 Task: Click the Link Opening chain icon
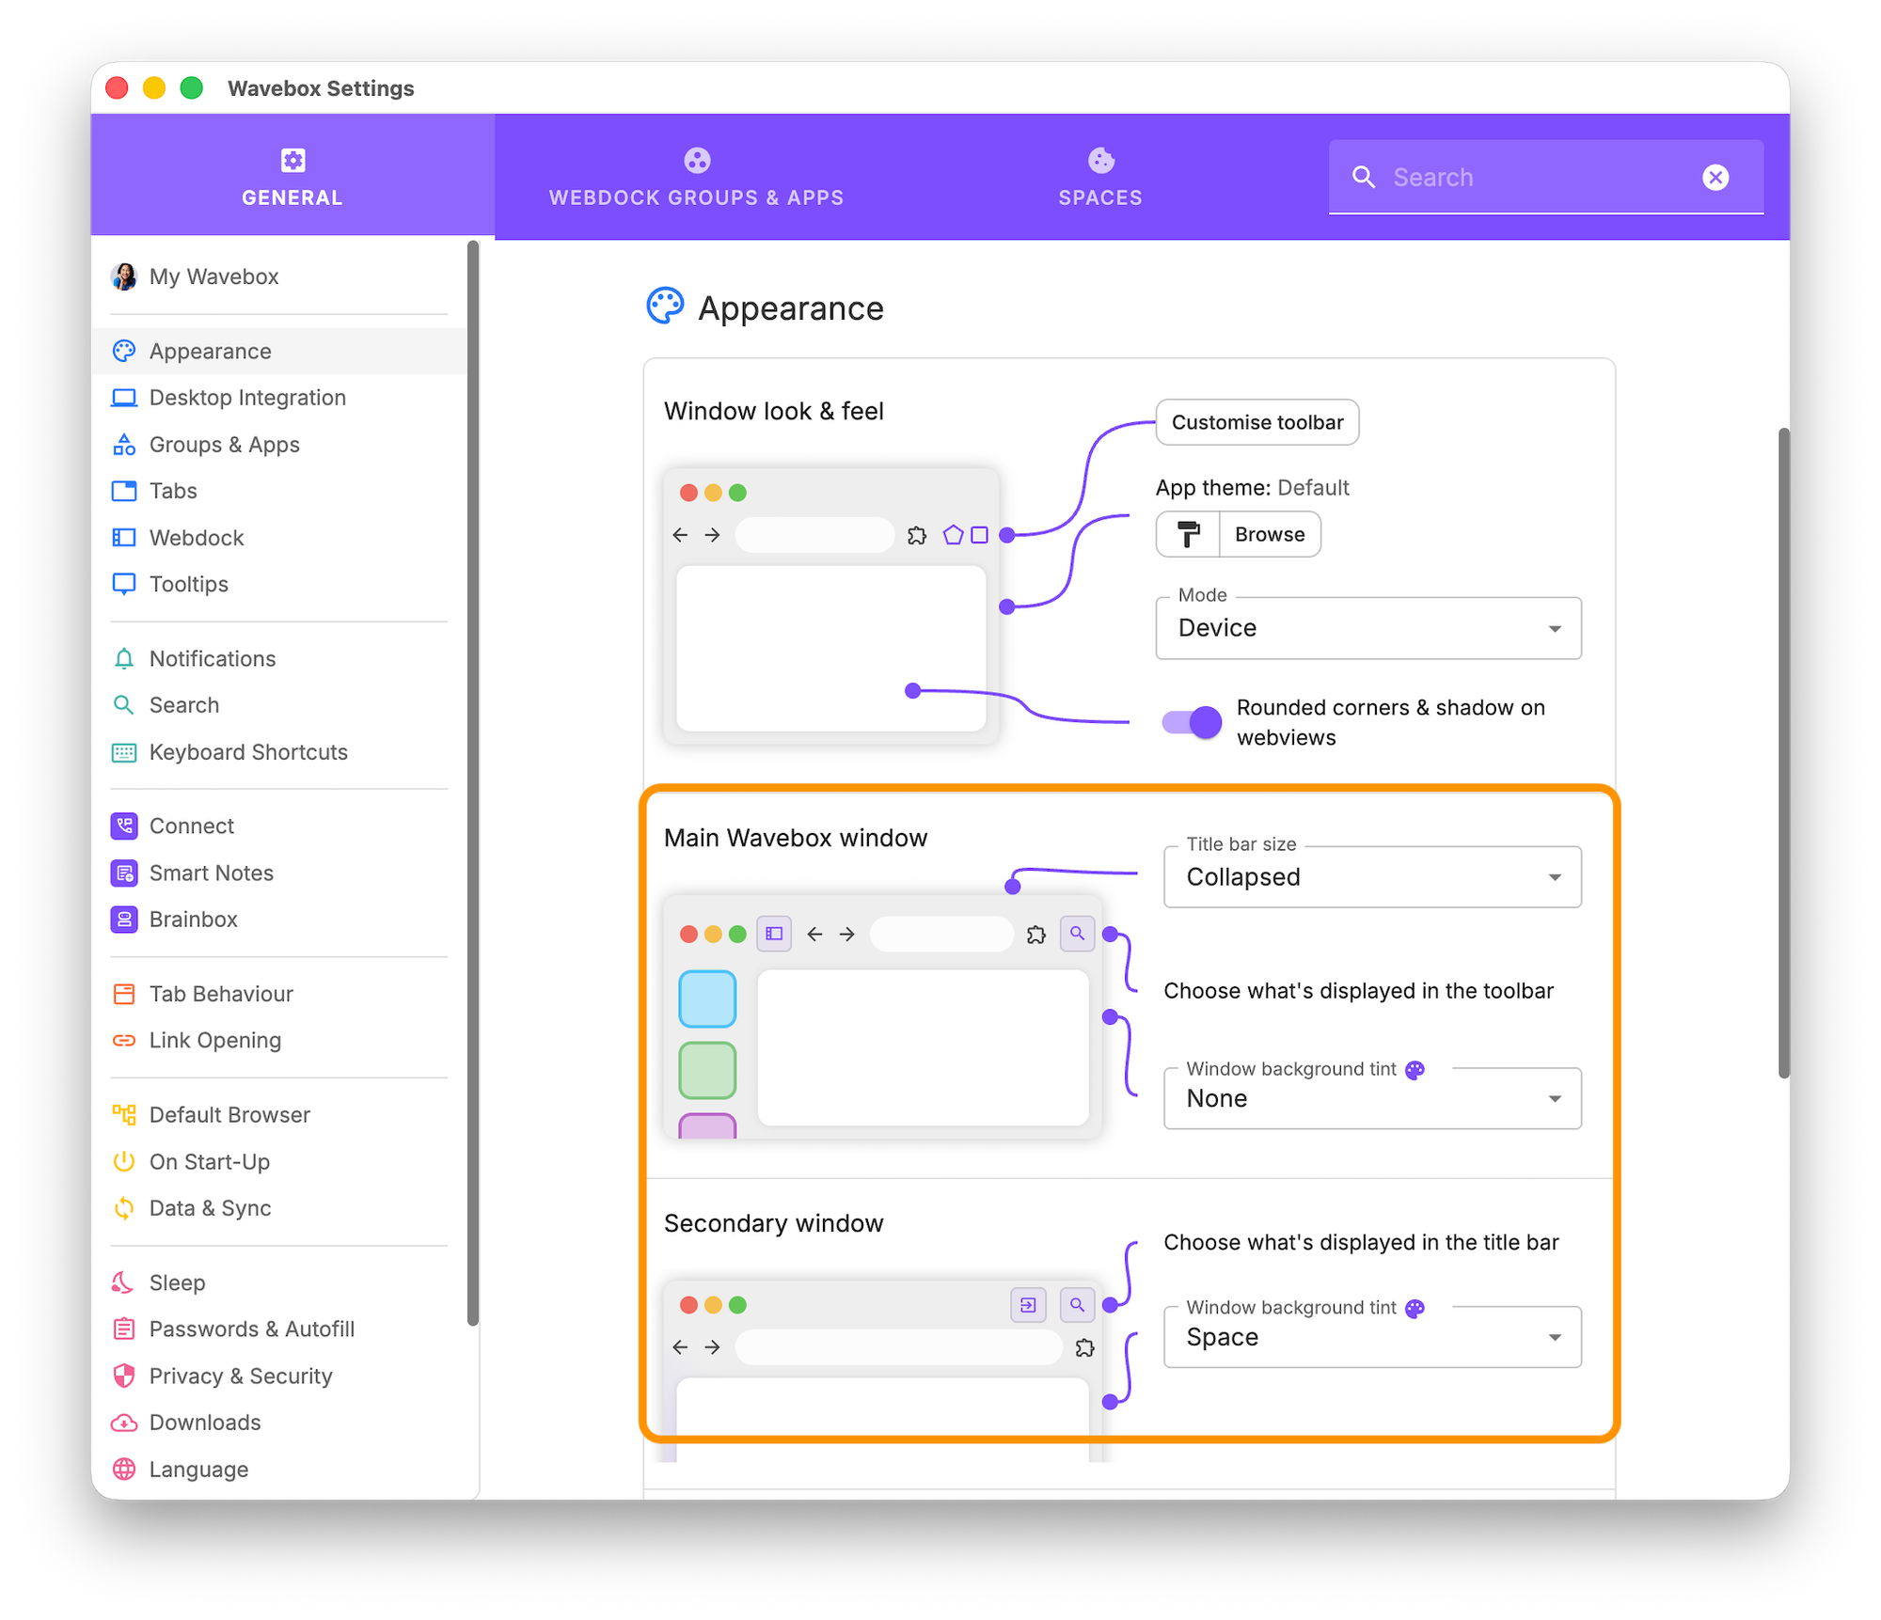[124, 1040]
